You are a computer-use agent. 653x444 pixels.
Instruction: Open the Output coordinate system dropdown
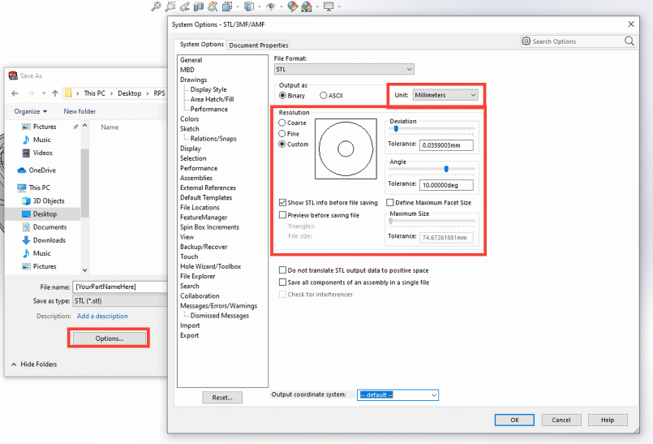pos(397,395)
